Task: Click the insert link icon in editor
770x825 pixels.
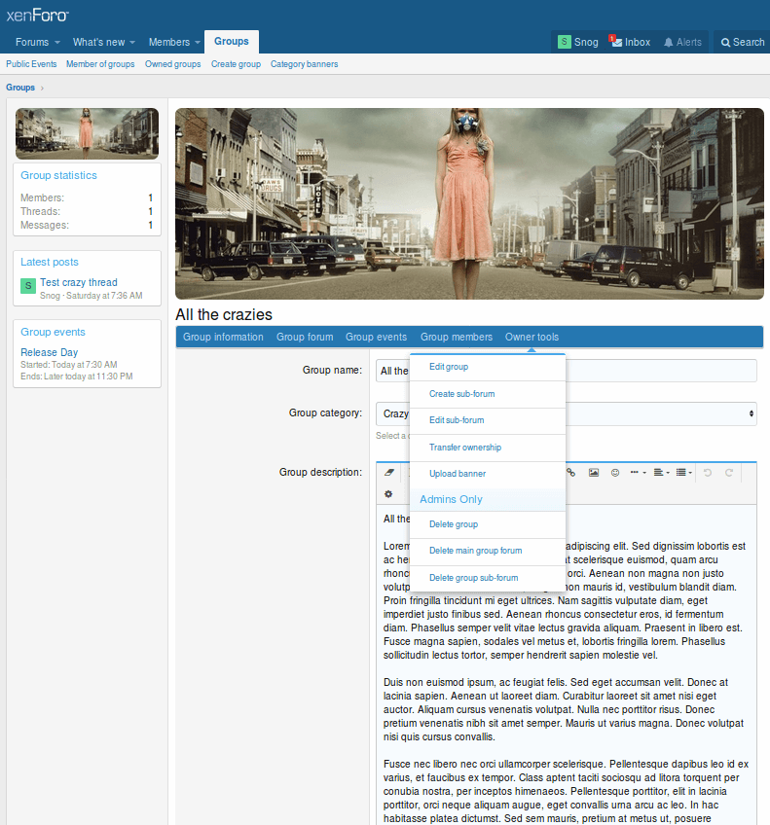Action: tap(571, 473)
